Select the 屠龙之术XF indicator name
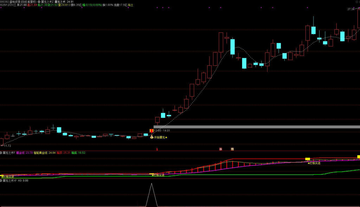Image resolution: width=360 pixels, height=207 pixels. 10,180
